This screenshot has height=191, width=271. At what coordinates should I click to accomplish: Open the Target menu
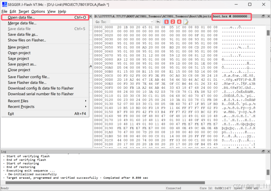[24, 12]
